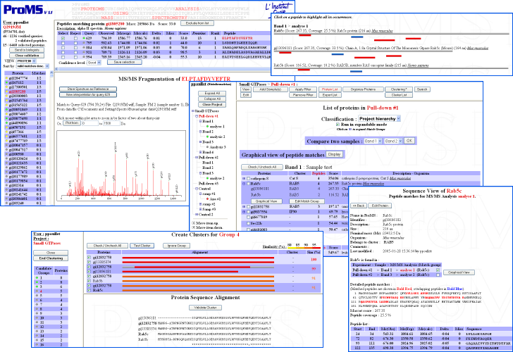The width and height of the screenshot is (513, 352).
Task: Click green dot icon beside analyse 1 in tree
Action: 207,127
